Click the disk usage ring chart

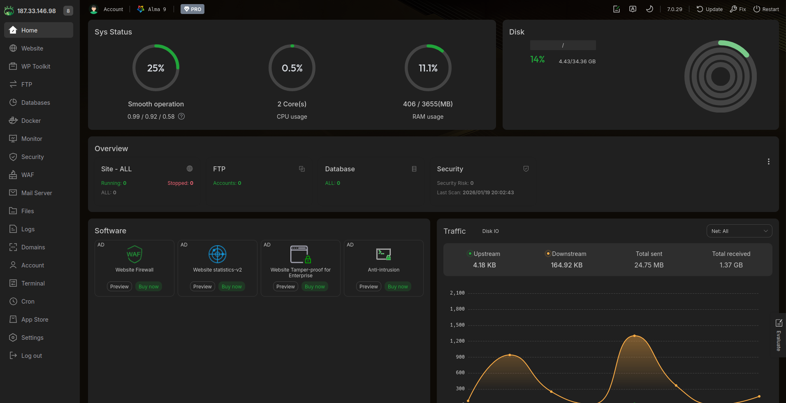click(720, 76)
